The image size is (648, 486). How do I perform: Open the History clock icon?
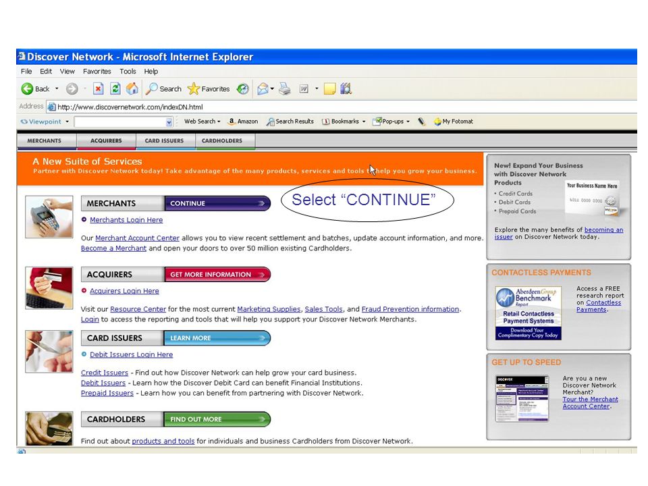pos(242,89)
